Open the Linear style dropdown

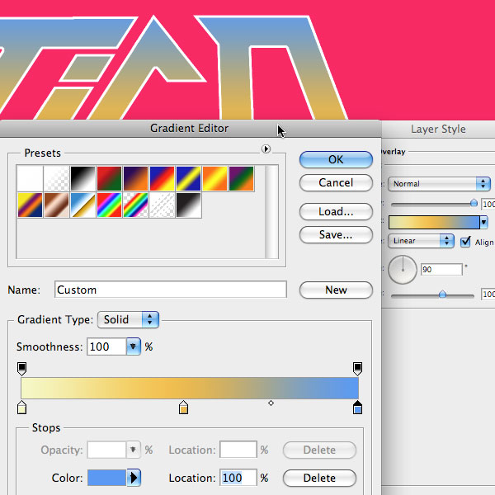coord(421,241)
